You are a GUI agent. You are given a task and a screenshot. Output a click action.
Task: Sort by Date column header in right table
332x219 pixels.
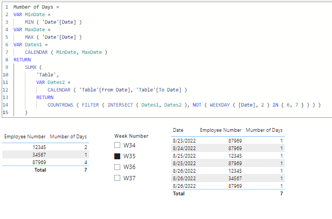pyautogui.click(x=178, y=130)
